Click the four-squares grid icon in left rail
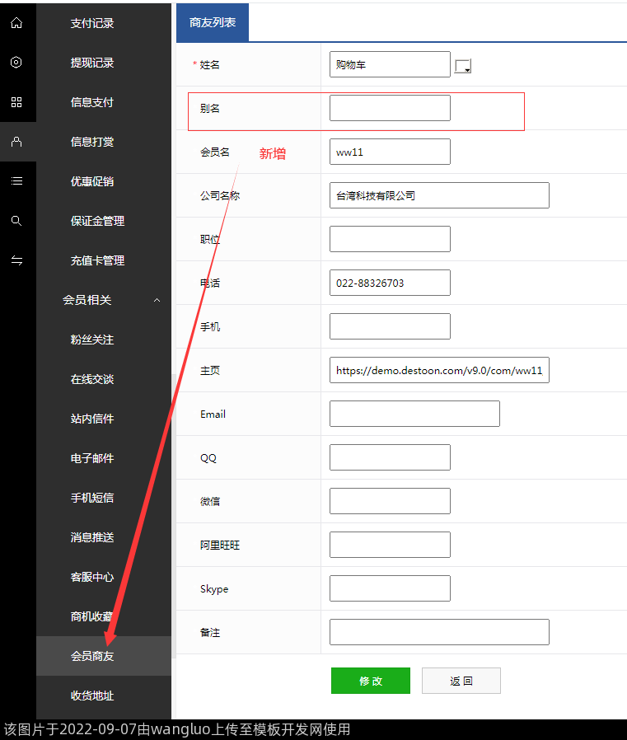This screenshot has height=740, width=627. pyautogui.click(x=16, y=102)
